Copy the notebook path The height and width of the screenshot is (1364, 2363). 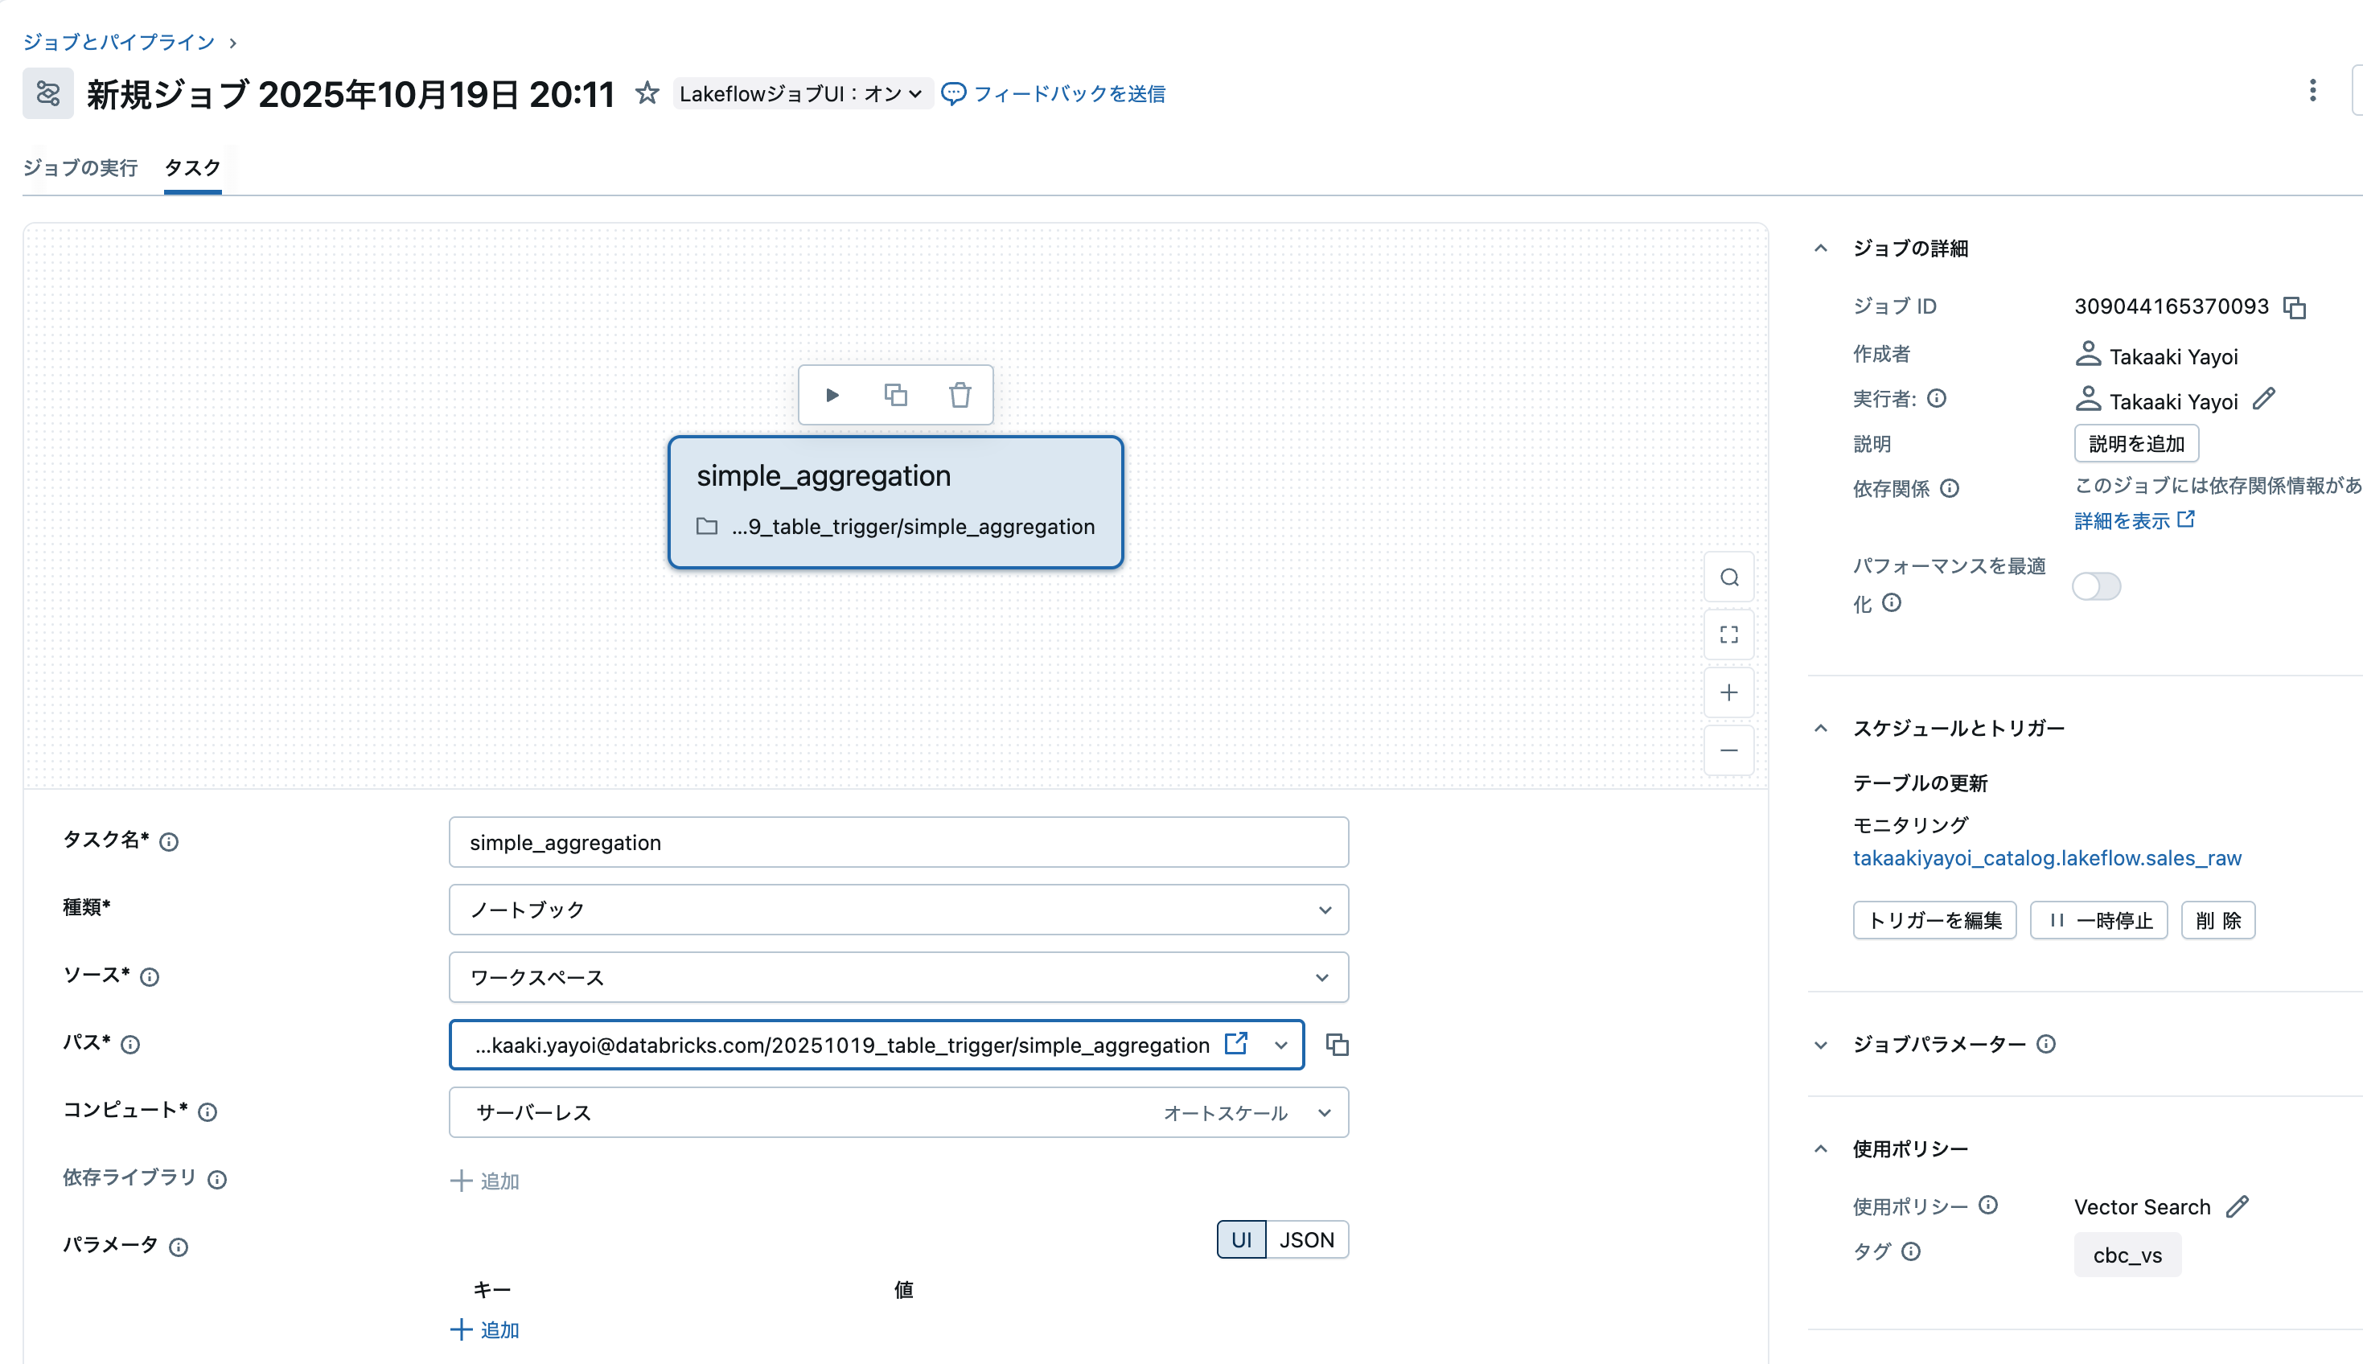pos(1337,1044)
